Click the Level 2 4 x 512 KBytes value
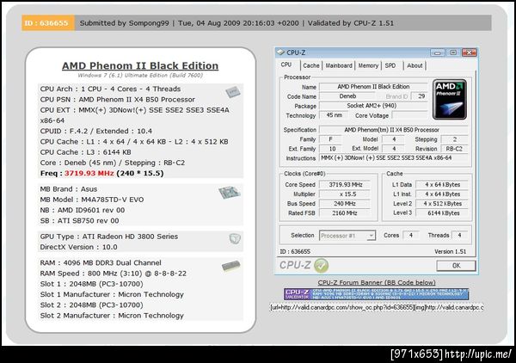The image size is (516, 363). tap(442, 204)
